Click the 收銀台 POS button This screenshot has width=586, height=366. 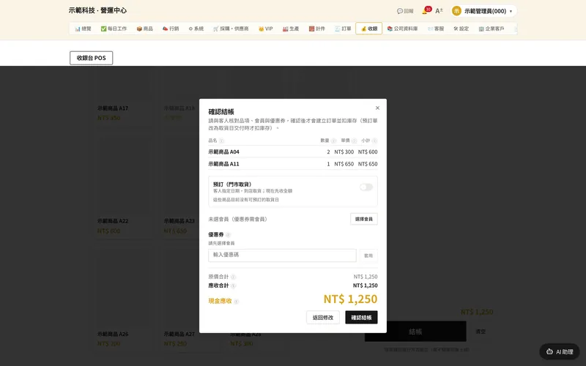[x=91, y=58]
